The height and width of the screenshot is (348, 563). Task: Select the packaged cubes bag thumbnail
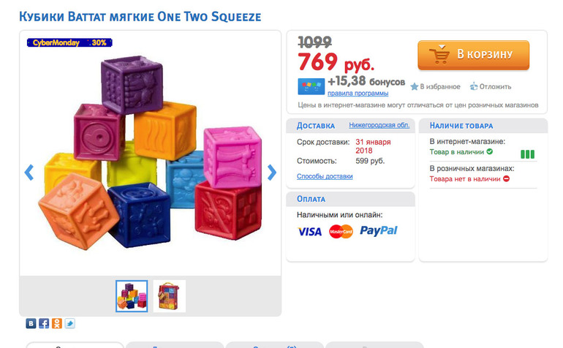(x=170, y=296)
